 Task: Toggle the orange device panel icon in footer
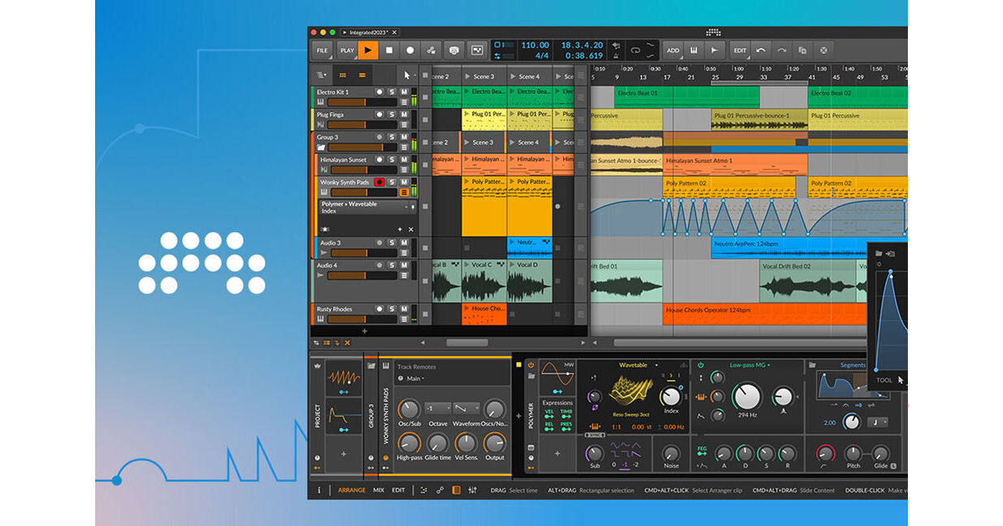(456, 490)
